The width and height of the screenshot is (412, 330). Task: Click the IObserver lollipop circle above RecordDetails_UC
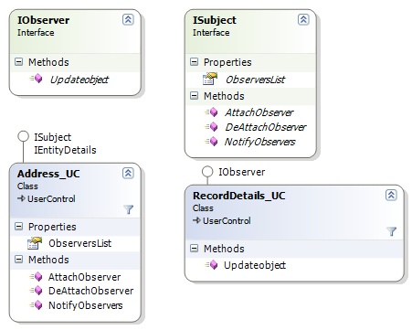pyautogui.click(x=207, y=172)
